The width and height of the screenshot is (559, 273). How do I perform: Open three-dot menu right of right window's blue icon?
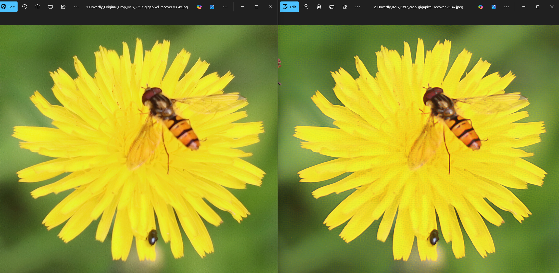(507, 7)
